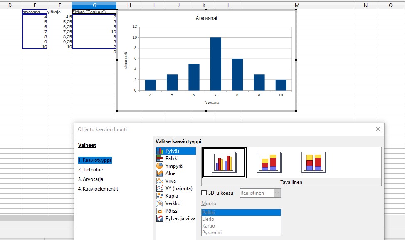This screenshot has width=405, height=240.
Task: Select the percent stacked column thumbnail
Action: point(314,162)
